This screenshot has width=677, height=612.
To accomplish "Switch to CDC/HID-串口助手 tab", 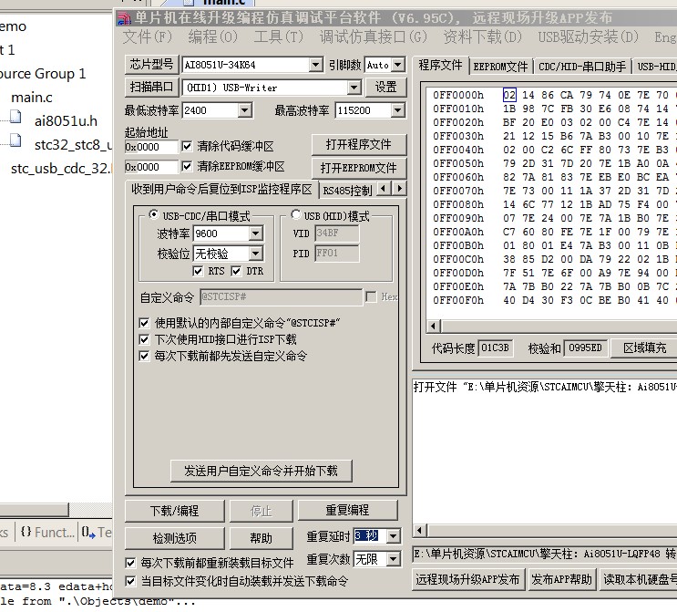I will (x=582, y=67).
